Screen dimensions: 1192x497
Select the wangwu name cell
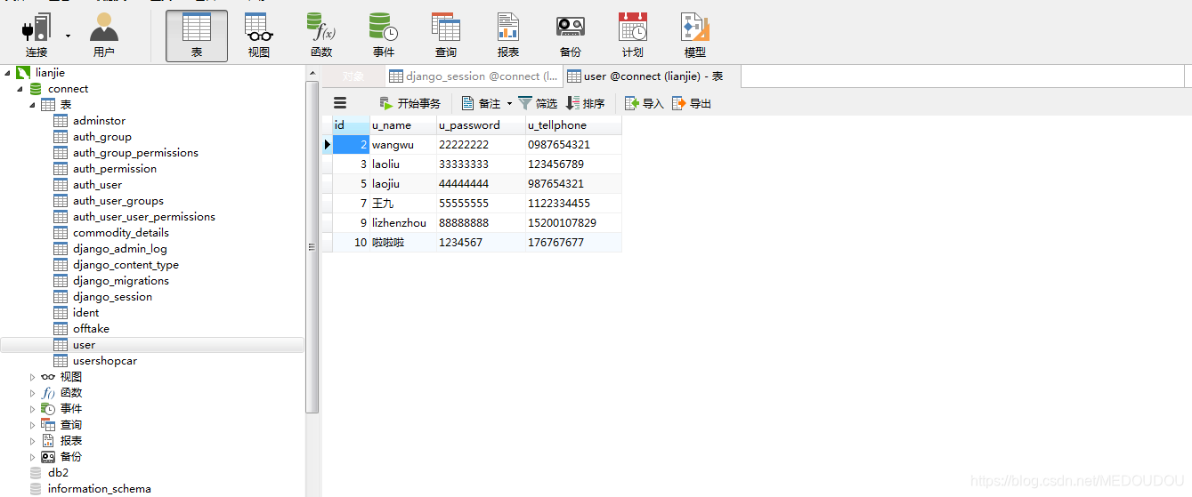click(x=403, y=145)
